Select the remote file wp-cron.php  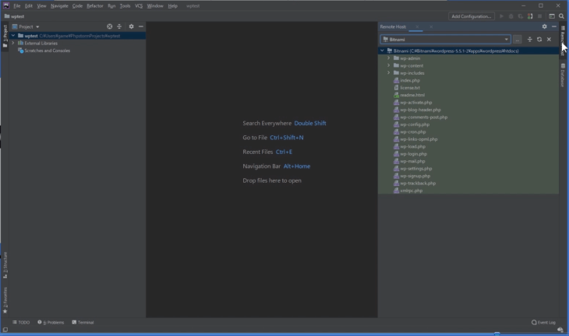point(413,131)
